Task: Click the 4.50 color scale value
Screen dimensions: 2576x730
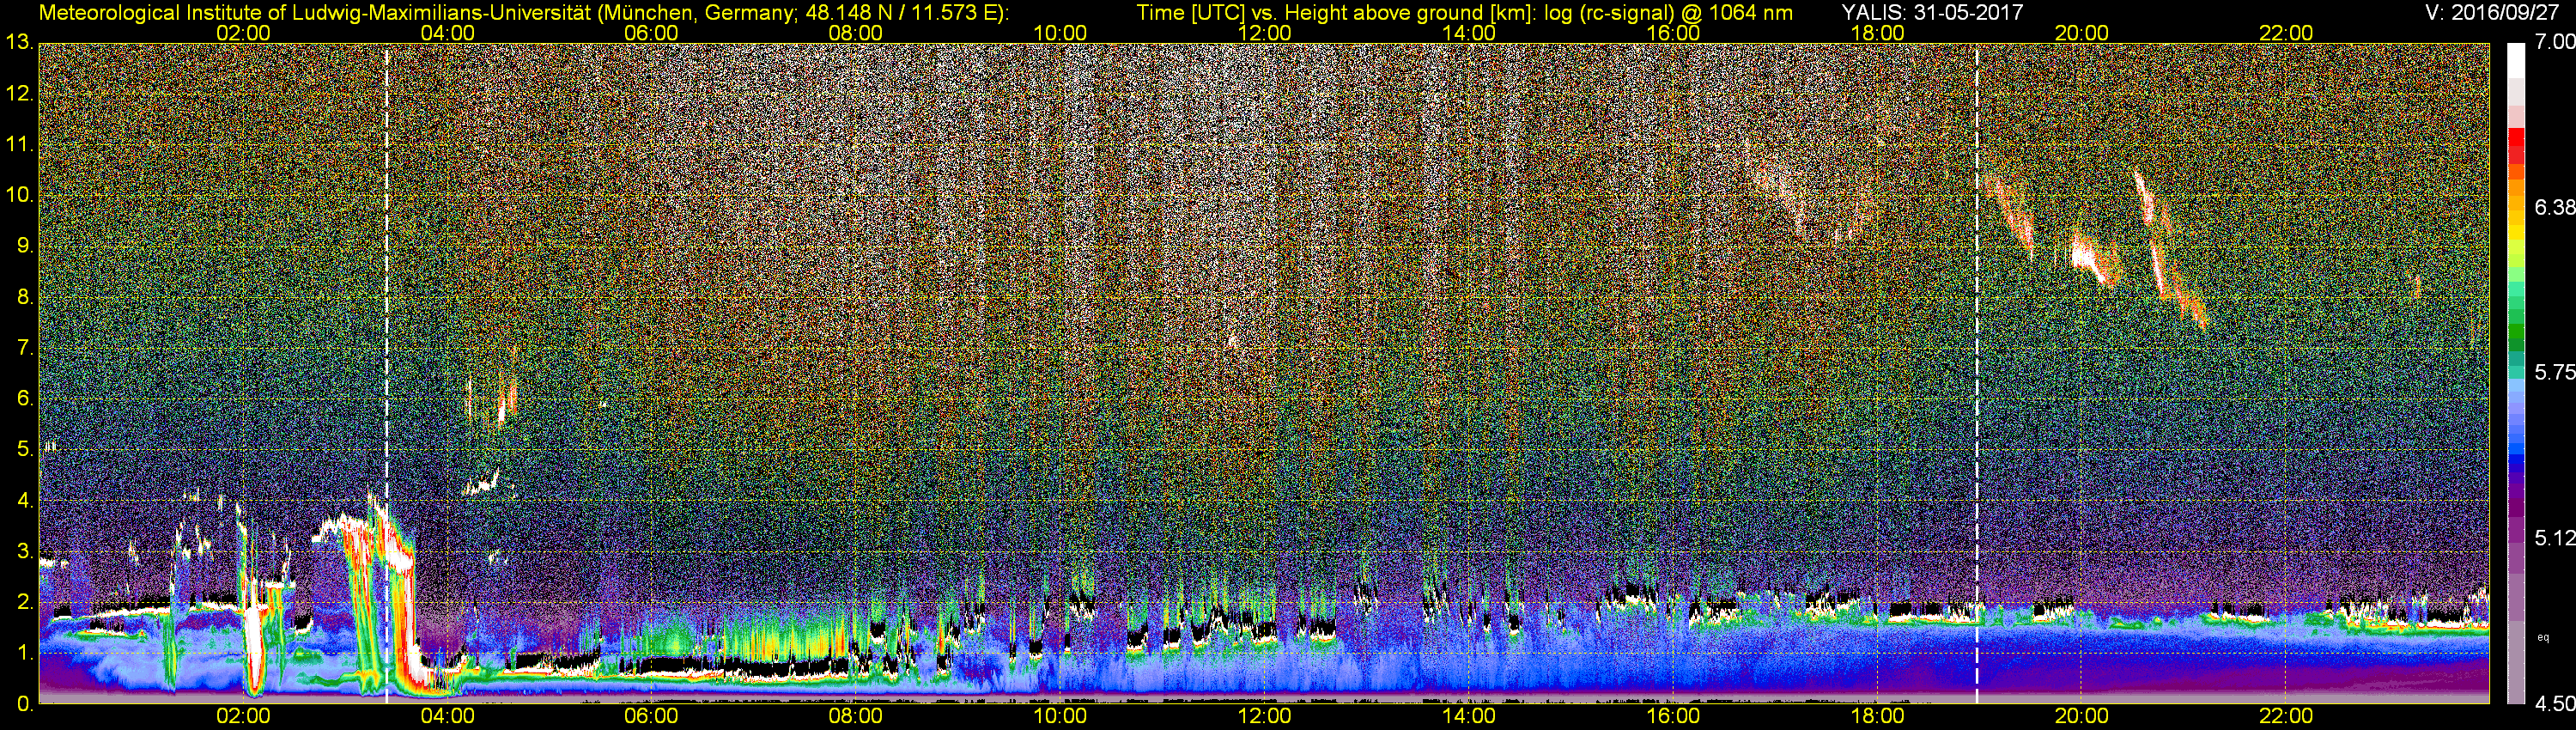Action: [x=2554, y=704]
